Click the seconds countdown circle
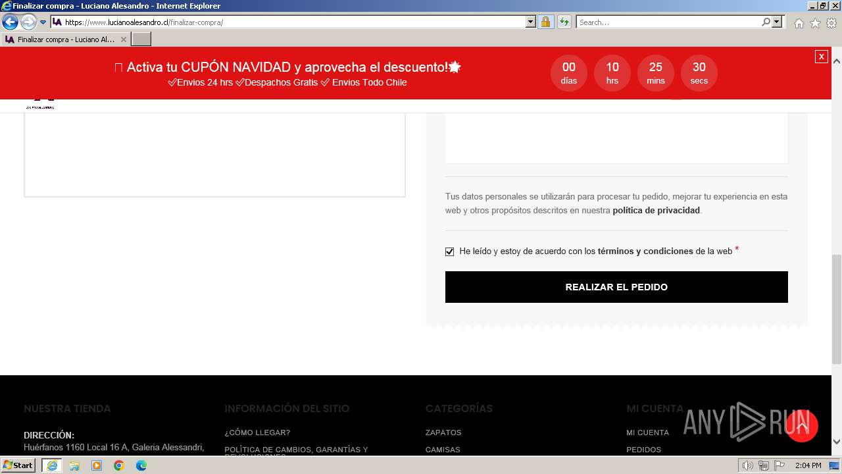Viewport: 842px width, 474px height. click(x=699, y=73)
